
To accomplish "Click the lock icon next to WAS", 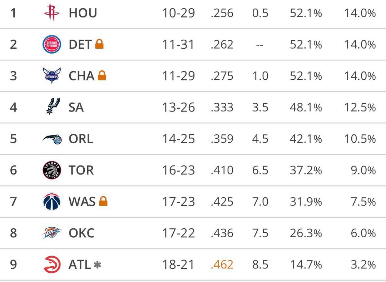I will point(103,201).
